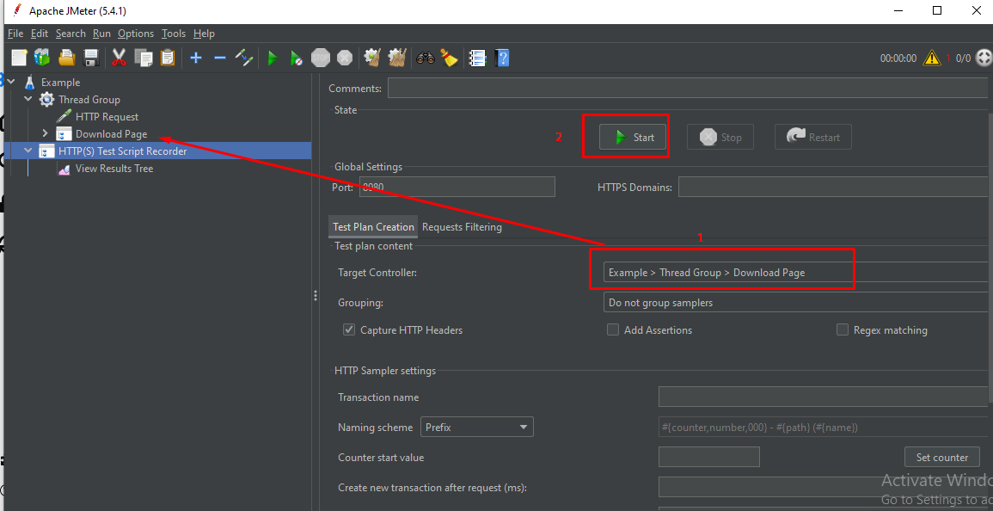Open the Grouping dropdown
The image size is (993, 511).
pyautogui.click(x=795, y=303)
